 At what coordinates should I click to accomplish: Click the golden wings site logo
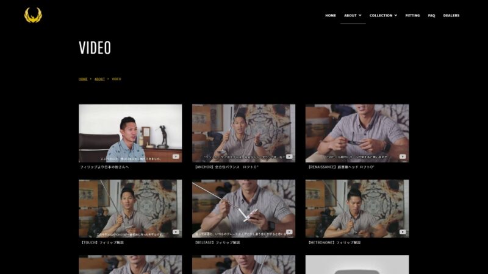pyautogui.click(x=33, y=15)
